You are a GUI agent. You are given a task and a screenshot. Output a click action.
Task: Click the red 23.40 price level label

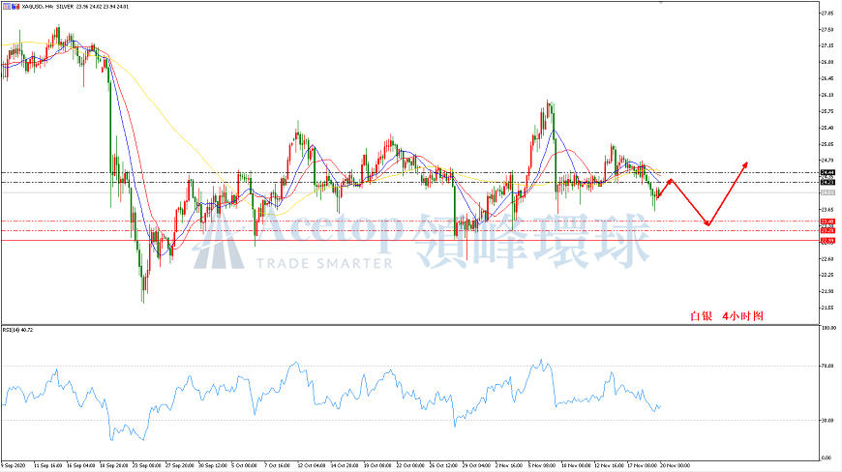point(827,221)
